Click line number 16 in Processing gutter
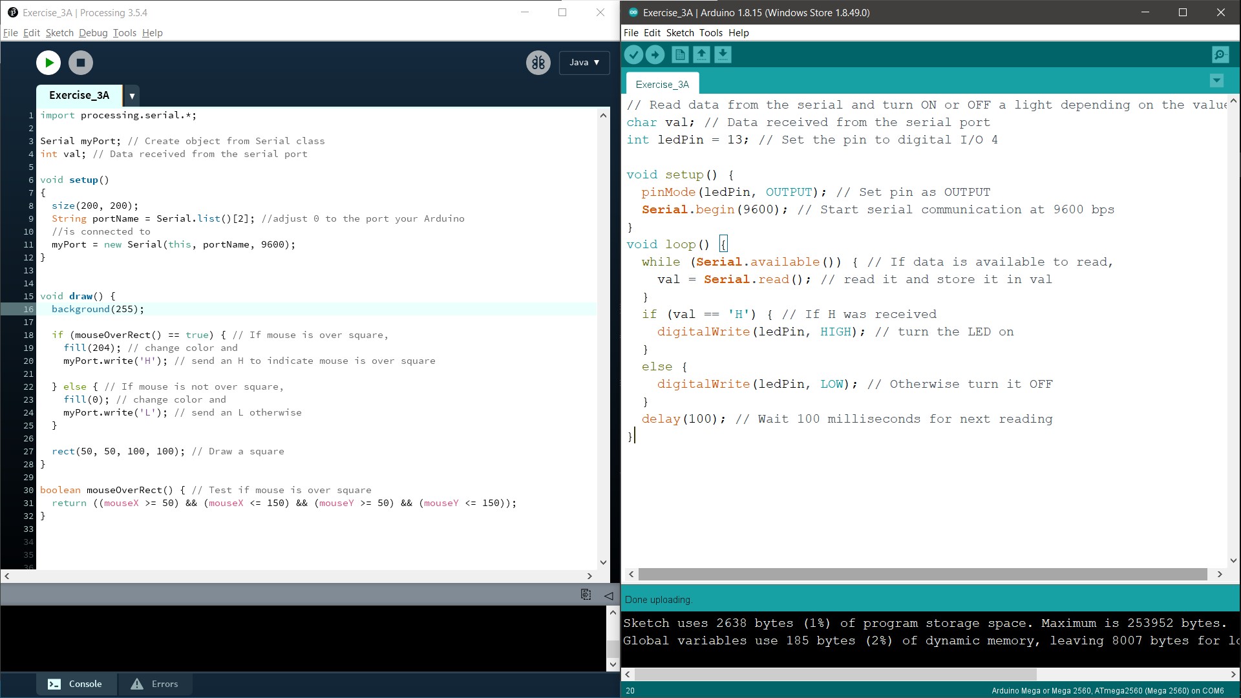The width and height of the screenshot is (1241, 698). point(28,310)
